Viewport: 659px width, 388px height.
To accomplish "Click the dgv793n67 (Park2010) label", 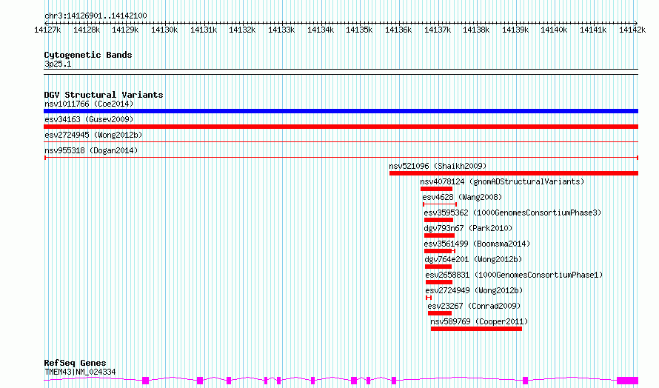I will [468, 228].
